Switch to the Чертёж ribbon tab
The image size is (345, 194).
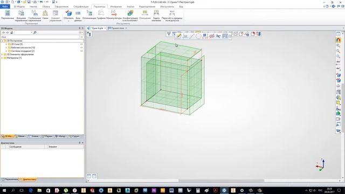(x=33, y=6)
